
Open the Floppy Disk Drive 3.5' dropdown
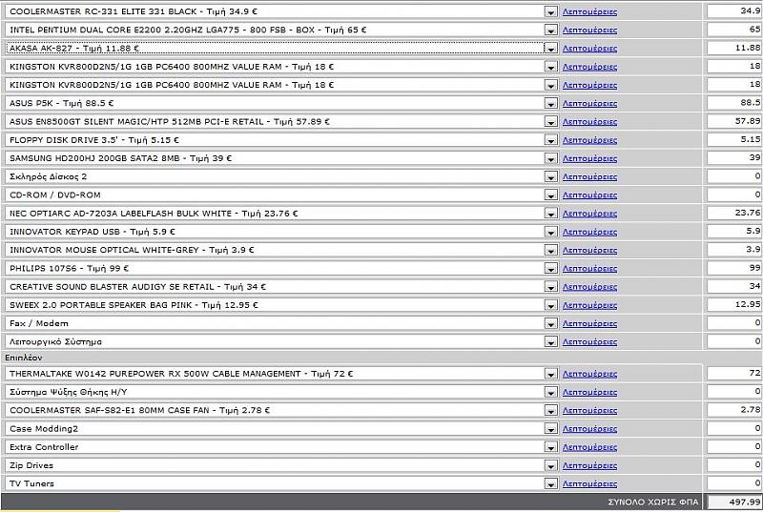point(550,140)
